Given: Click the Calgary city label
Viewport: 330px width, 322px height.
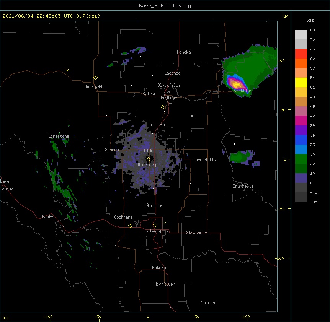Looking at the screenshot, I should click(x=153, y=231).
